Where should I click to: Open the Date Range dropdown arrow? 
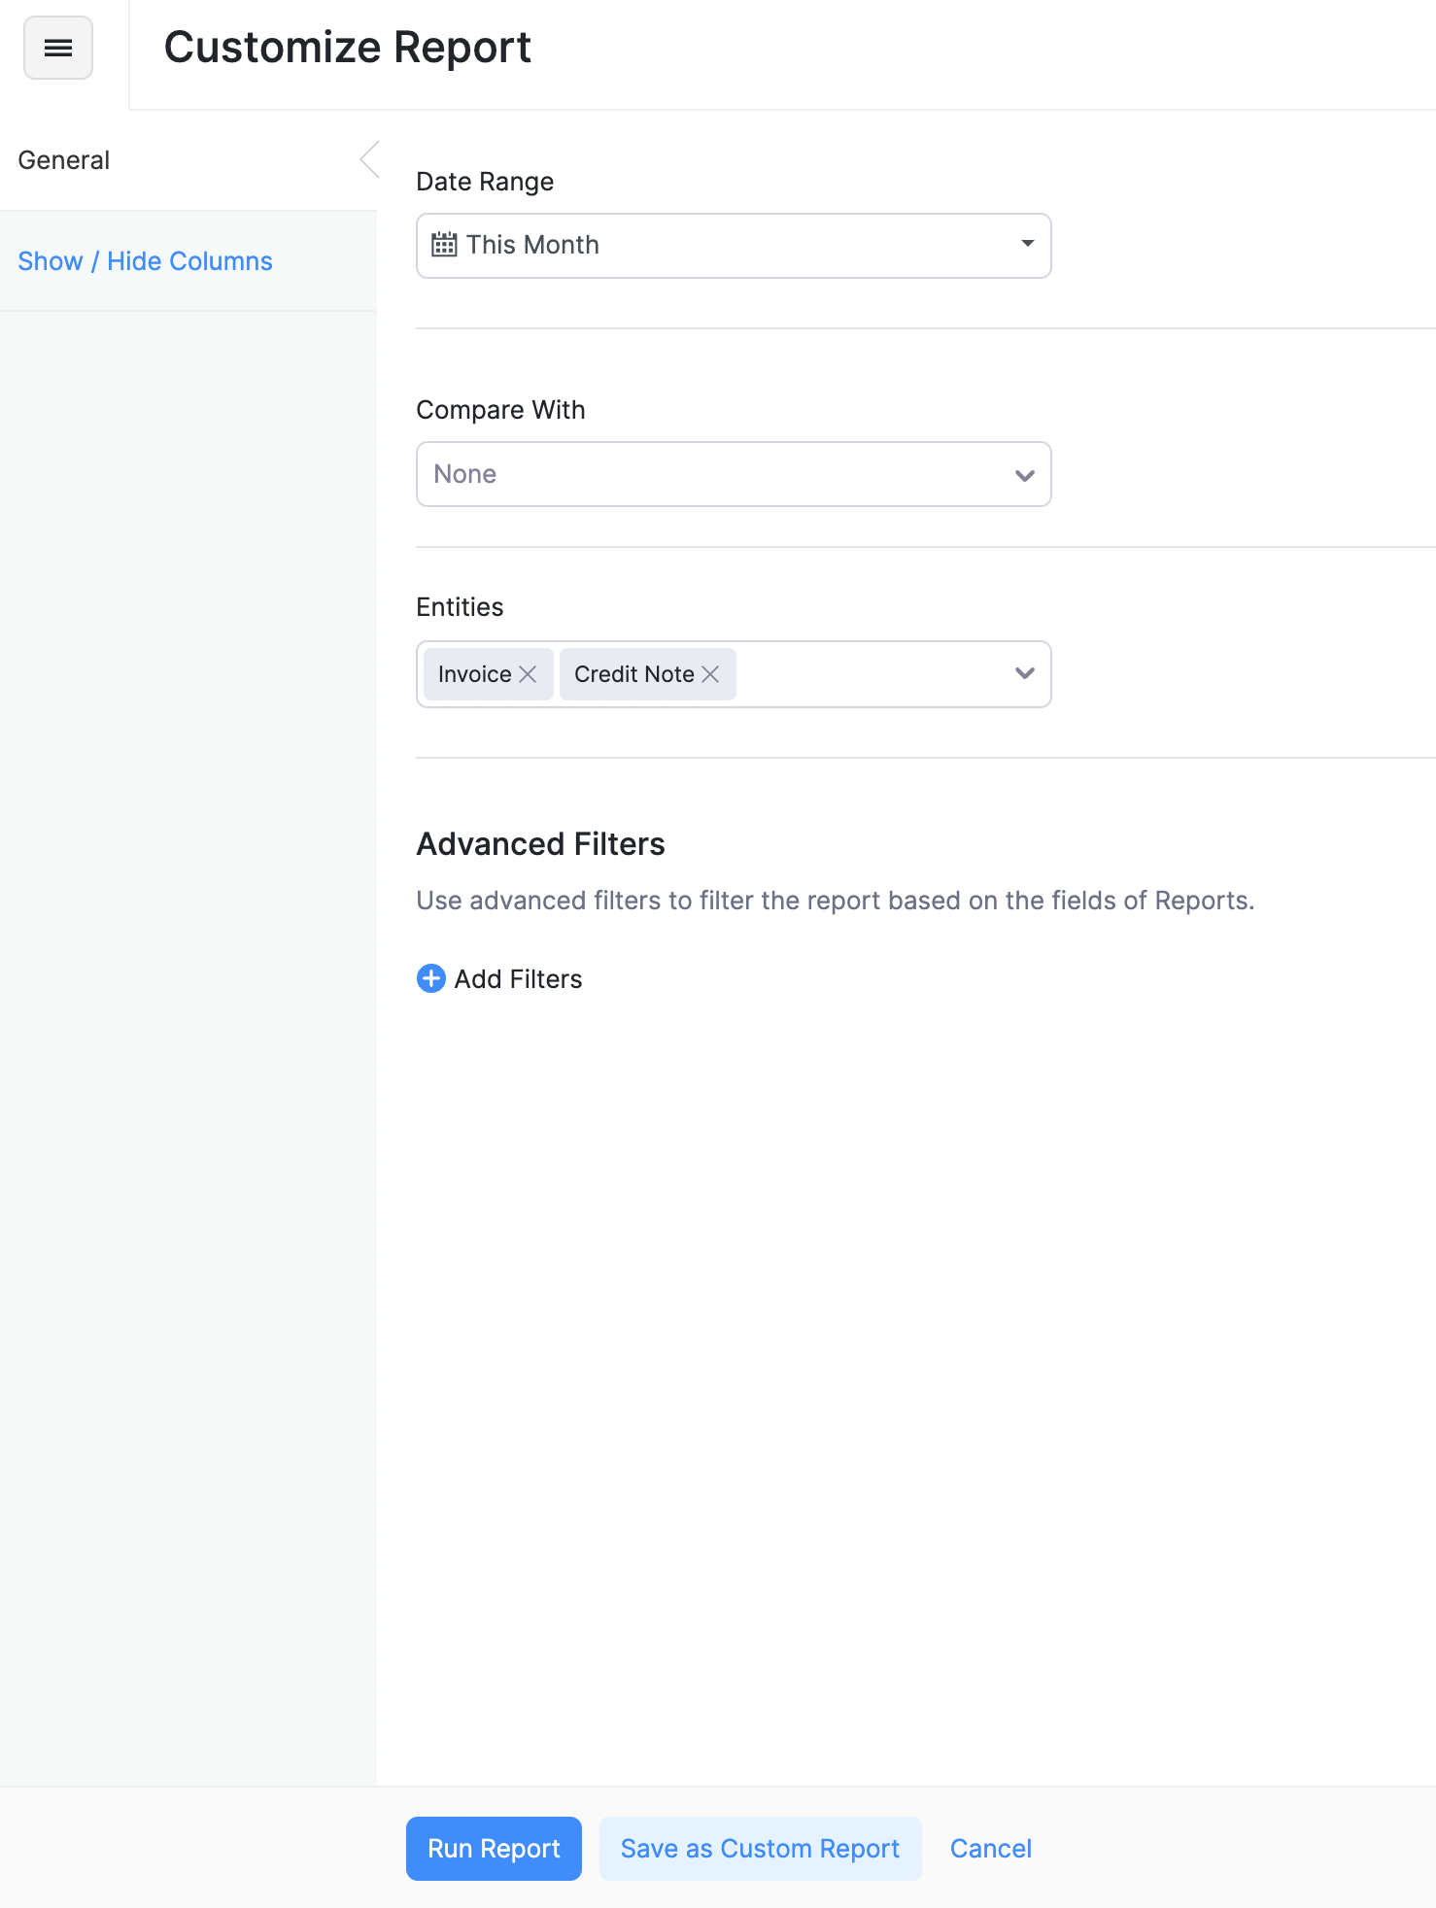[1027, 244]
